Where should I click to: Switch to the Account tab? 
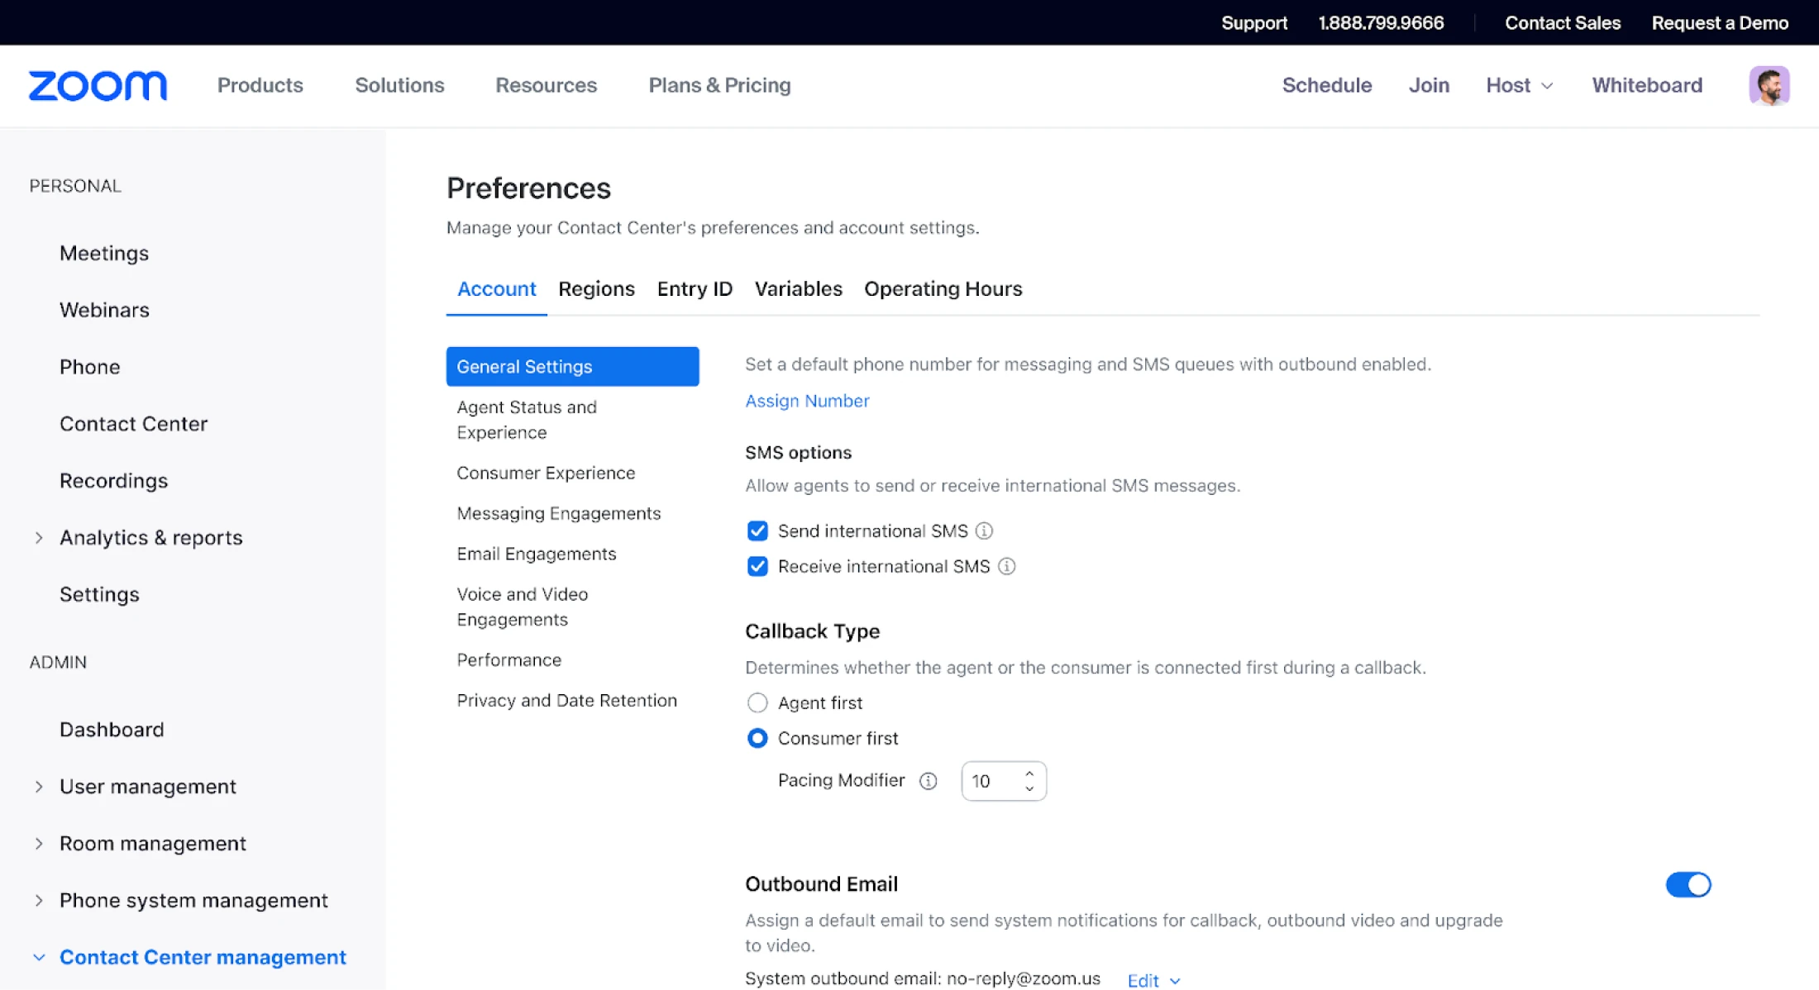[x=496, y=288]
